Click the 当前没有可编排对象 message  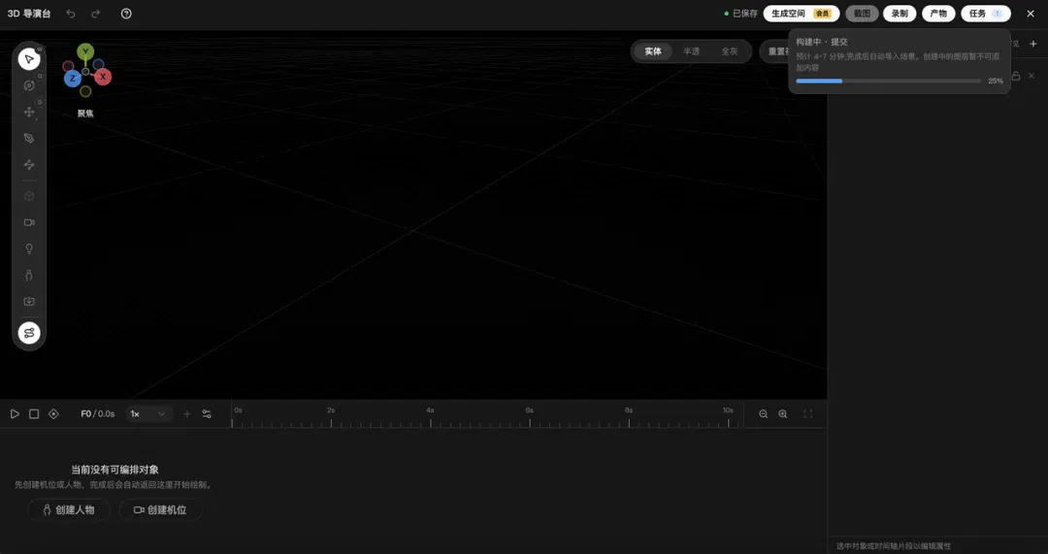115,470
